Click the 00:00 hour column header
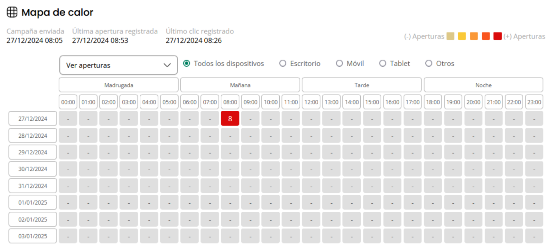This screenshot has width=557, height=252. pos(68,102)
